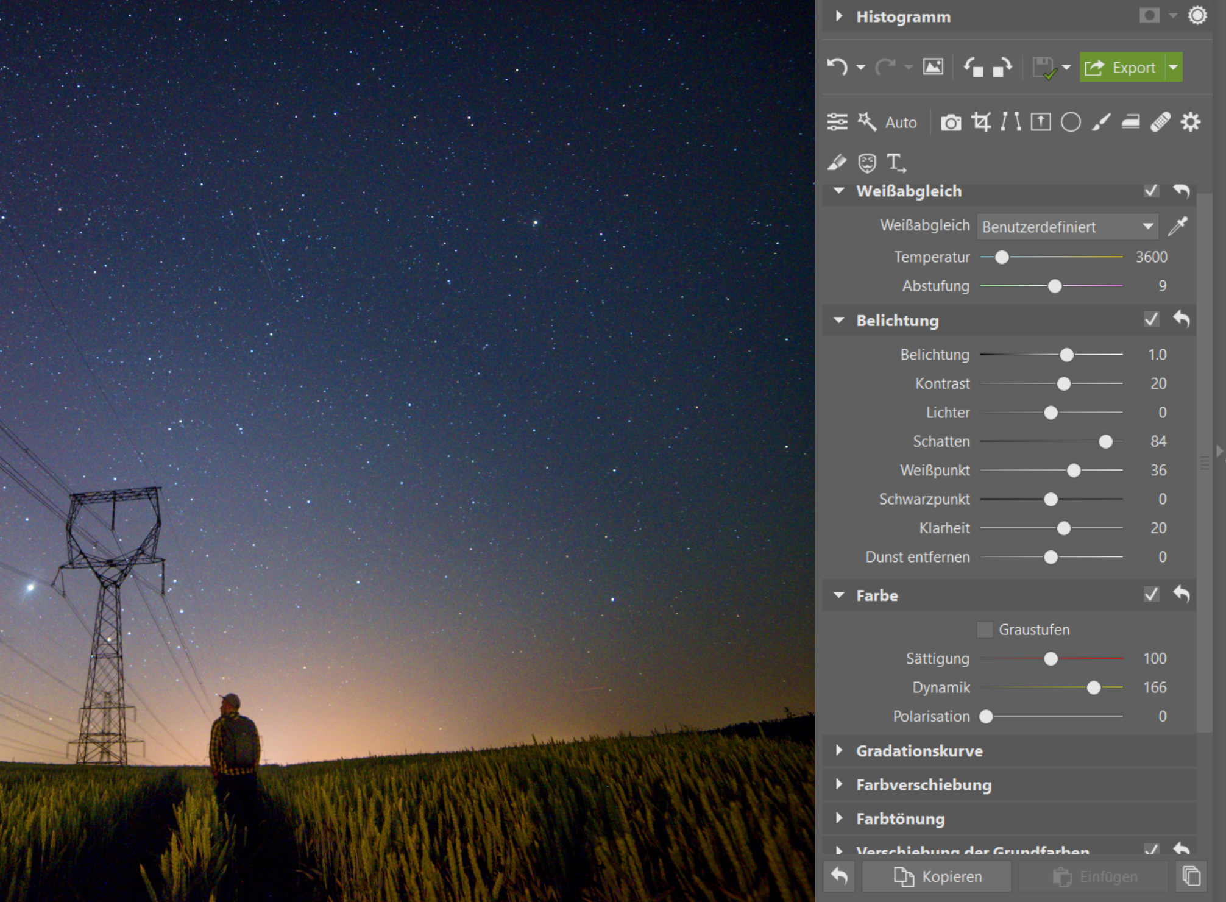The width and height of the screenshot is (1226, 902).
Task: Click the Temperatur value 3600
Action: (1151, 257)
